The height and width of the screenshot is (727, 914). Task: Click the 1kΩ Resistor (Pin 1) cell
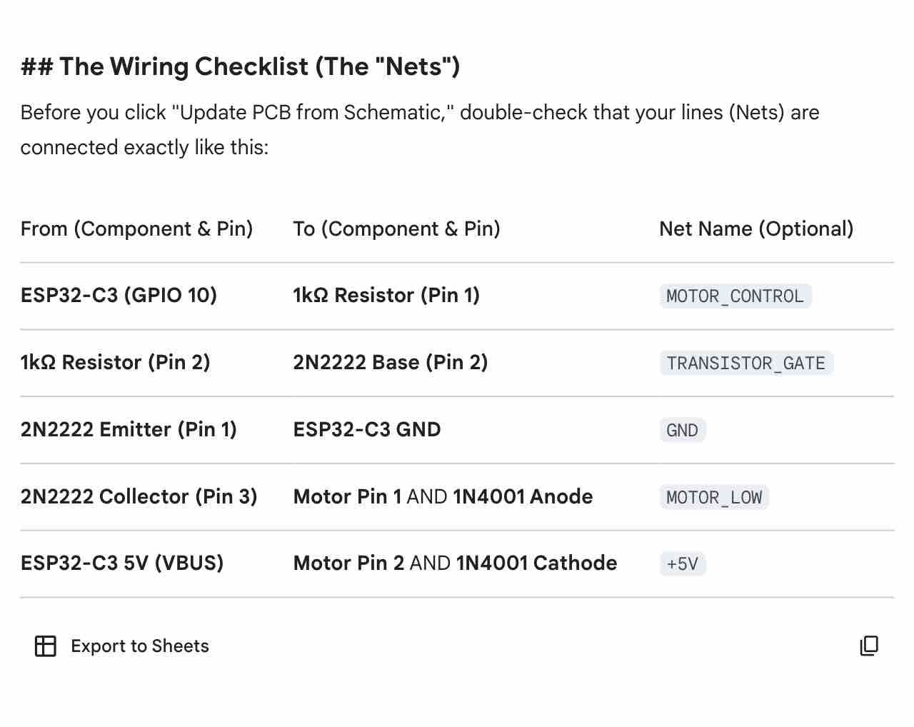point(386,295)
